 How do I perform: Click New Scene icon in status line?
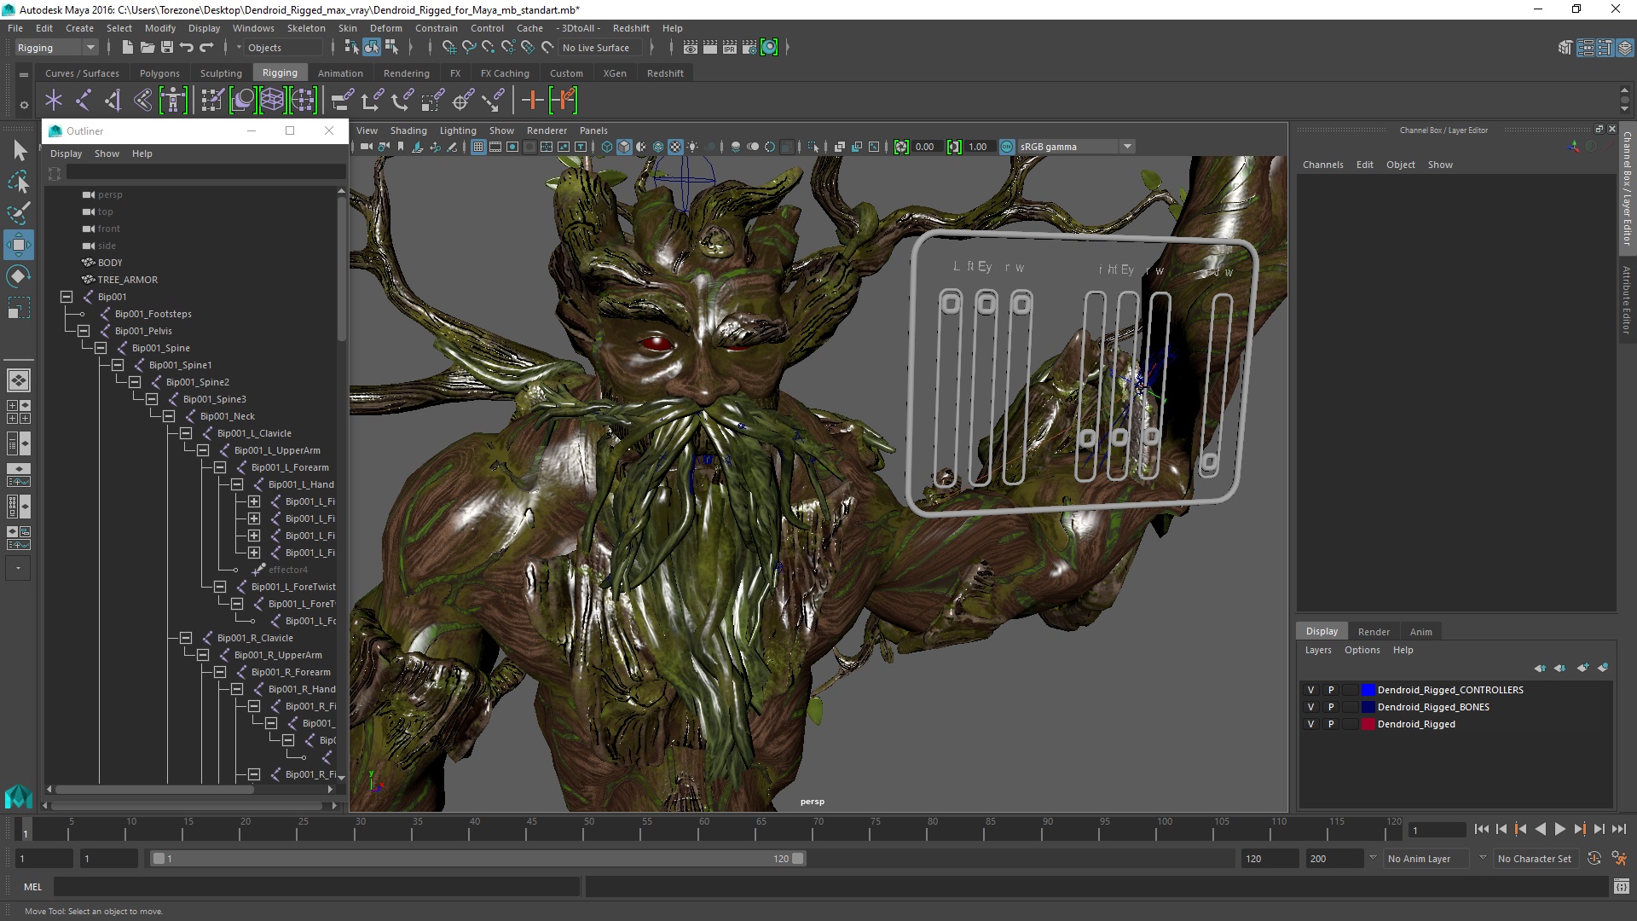point(128,48)
